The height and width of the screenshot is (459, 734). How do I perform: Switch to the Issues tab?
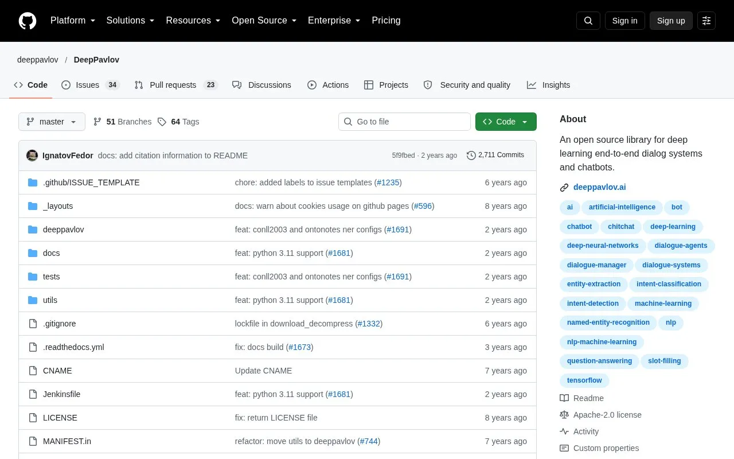coord(90,85)
